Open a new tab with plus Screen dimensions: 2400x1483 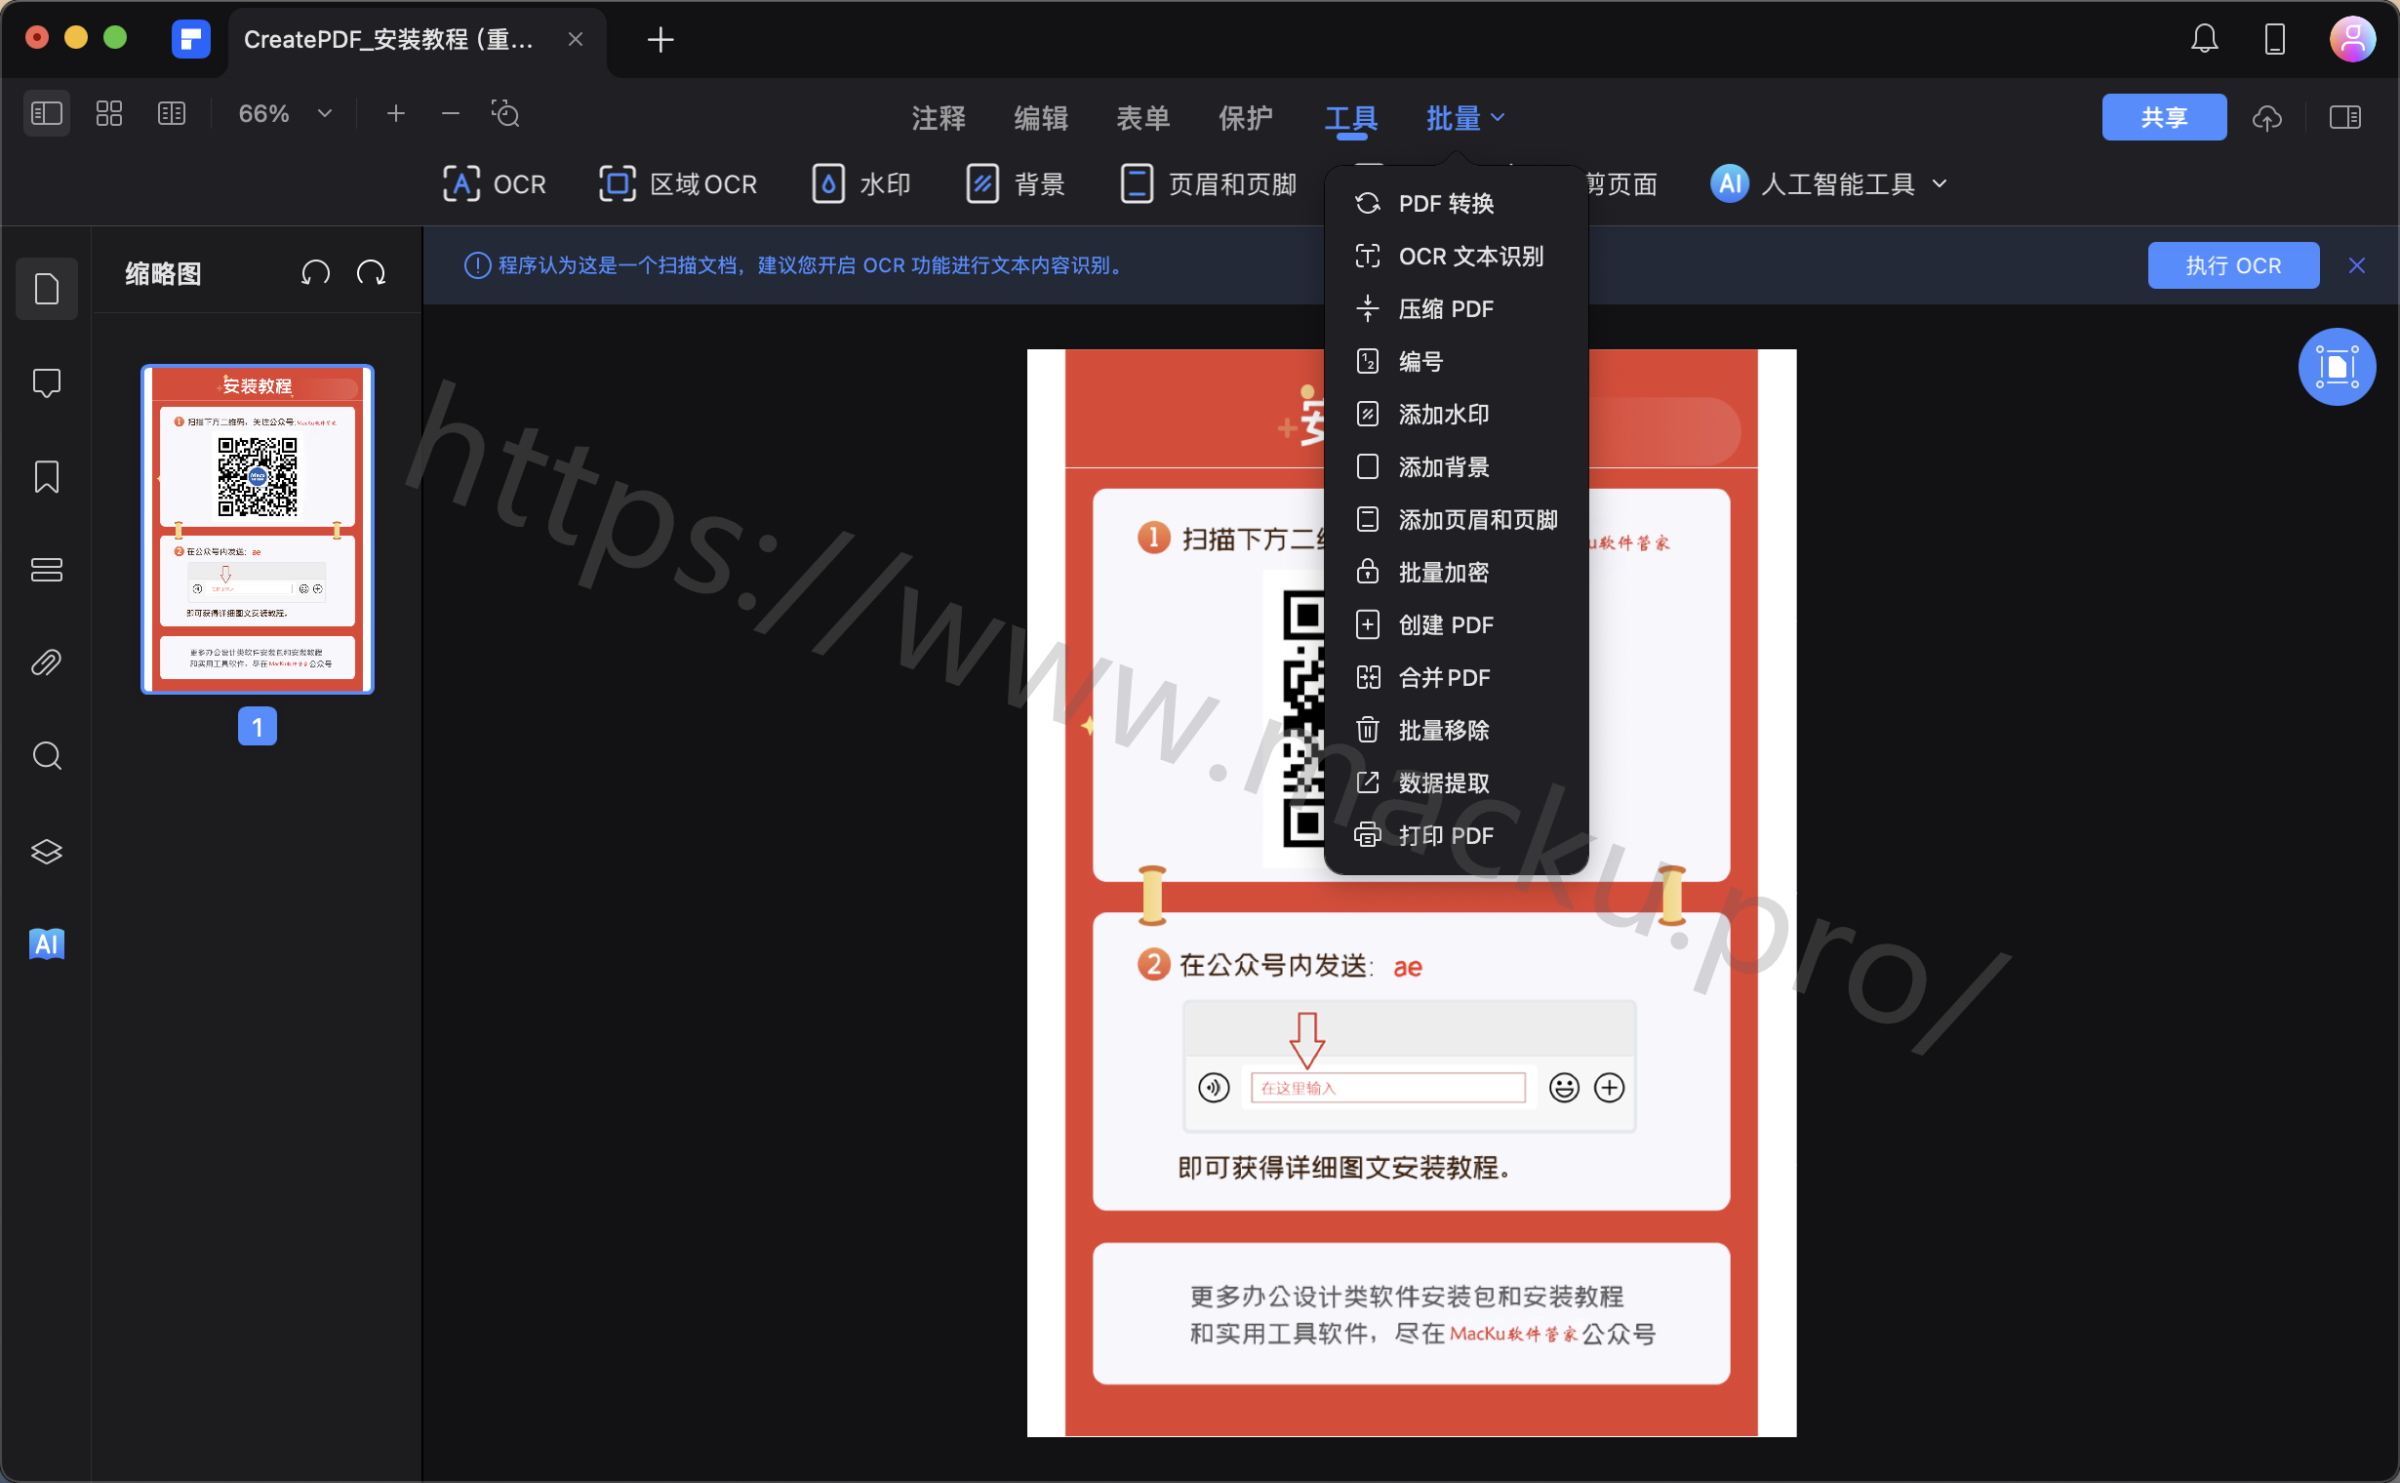pos(660,39)
